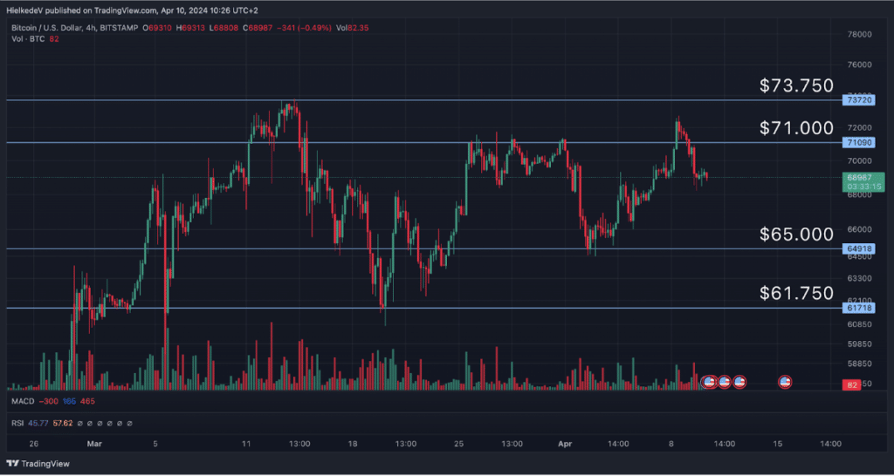Click the third US flag event icon in the cluster
This screenshot has height=476, width=894.
(x=739, y=382)
